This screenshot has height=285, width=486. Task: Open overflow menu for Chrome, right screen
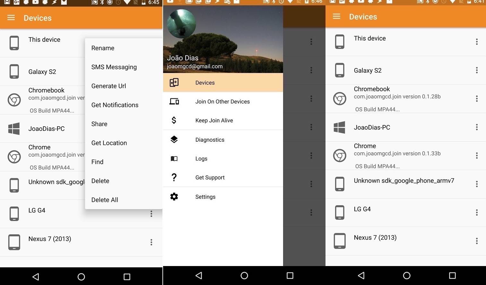[477, 156]
